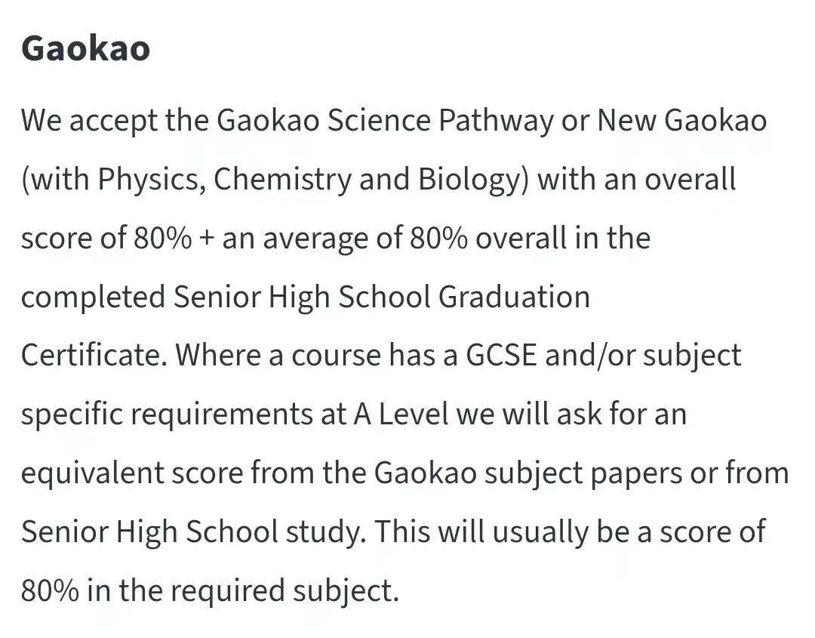Viewport: 815px width, 638px height.
Task: Click the Gaokao heading
Action: (x=86, y=48)
